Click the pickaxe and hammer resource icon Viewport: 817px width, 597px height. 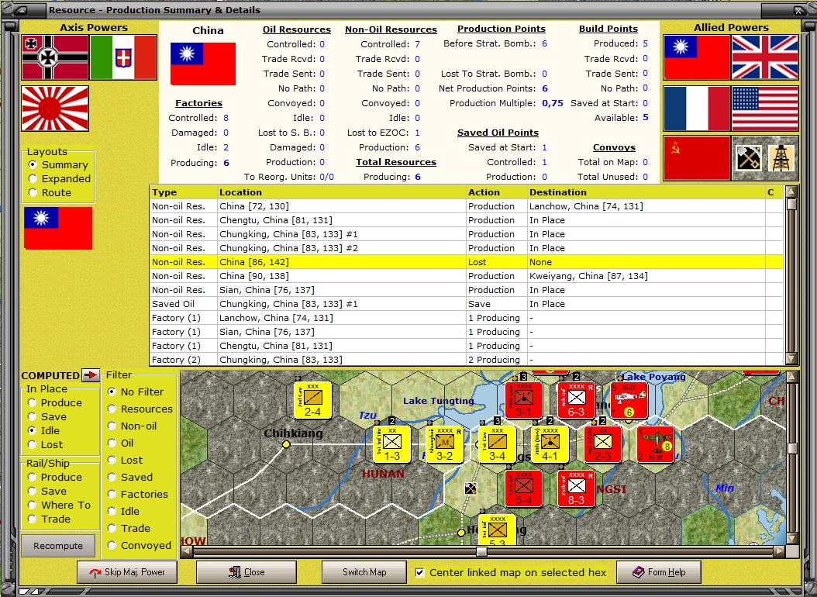pyautogui.click(x=748, y=158)
